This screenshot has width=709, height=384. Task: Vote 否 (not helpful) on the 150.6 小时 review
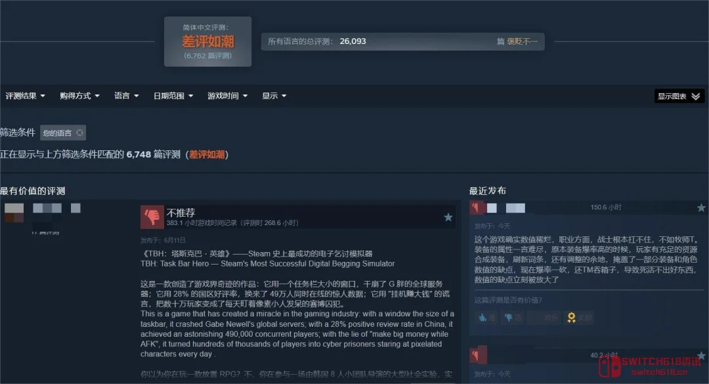[513, 318]
